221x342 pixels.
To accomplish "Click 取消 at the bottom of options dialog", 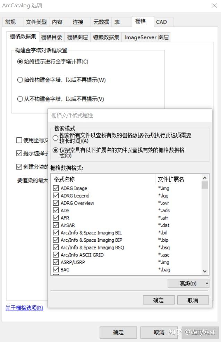I will click(159, 332).
